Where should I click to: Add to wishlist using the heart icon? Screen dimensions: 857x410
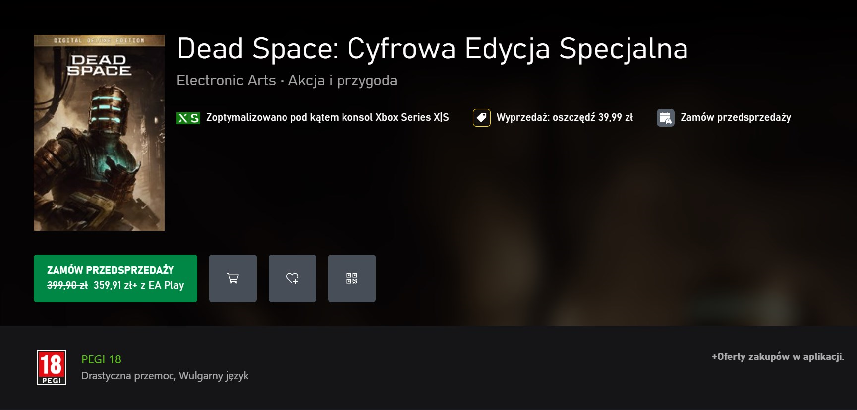[292, 278]
